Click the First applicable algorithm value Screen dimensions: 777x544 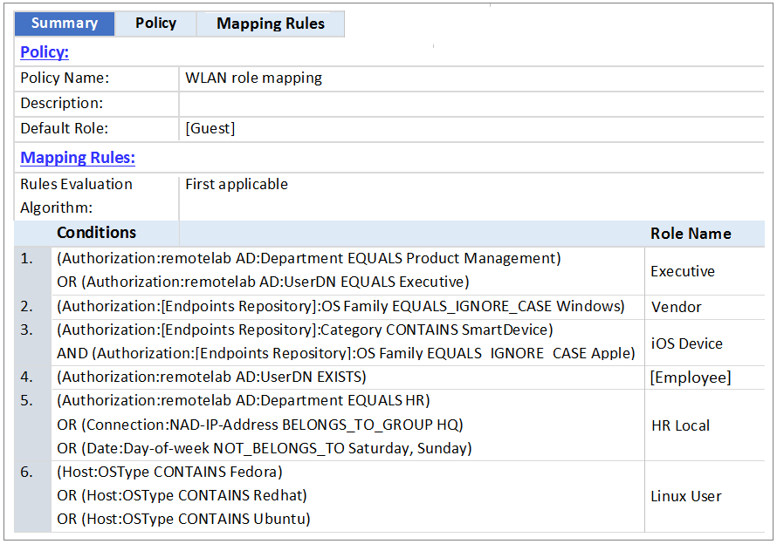pyautogui.click(x=237, y=184)
